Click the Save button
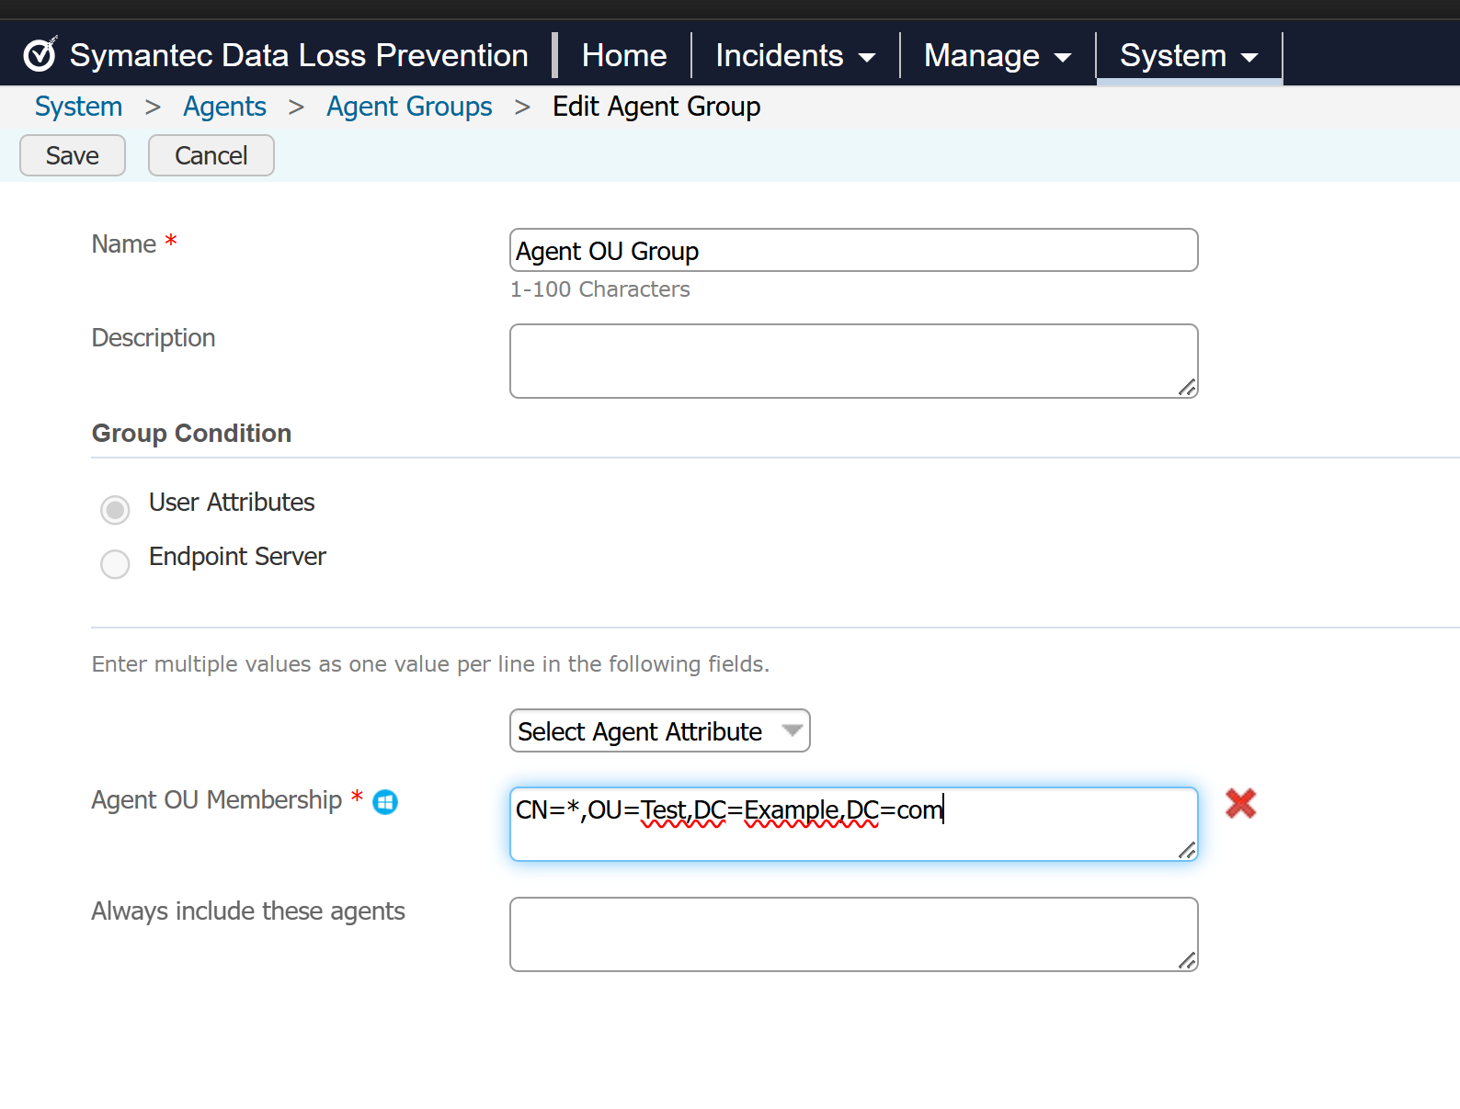The image size is (1460, 1109). pyautogui.click(x=73, y=155)
